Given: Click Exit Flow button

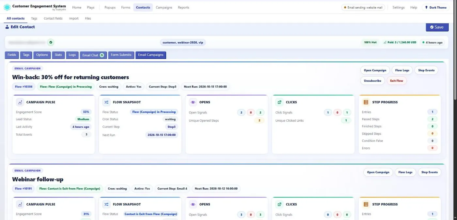Looking at the screenshot, I should pos(397,81).
